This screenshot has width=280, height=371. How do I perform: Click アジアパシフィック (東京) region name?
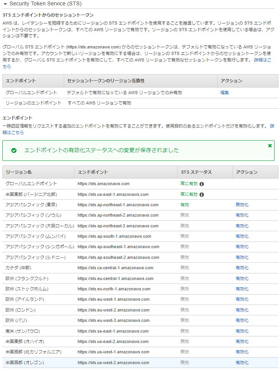[x=31, y=205]
